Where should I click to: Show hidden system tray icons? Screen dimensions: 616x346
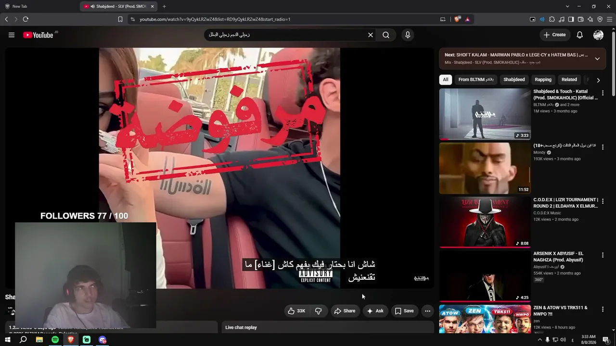pyautogui.click(x=539, y=340)
